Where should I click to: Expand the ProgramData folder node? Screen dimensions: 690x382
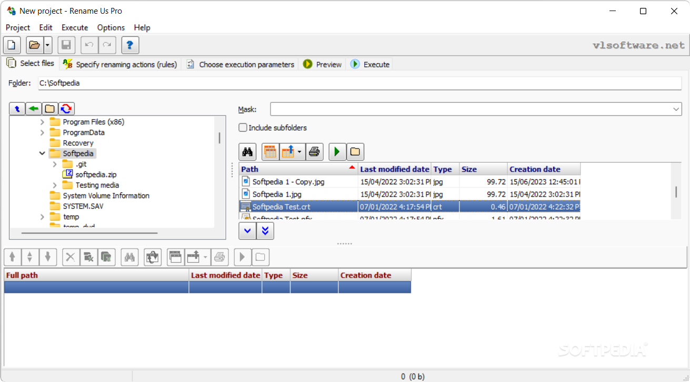[42, 132]
